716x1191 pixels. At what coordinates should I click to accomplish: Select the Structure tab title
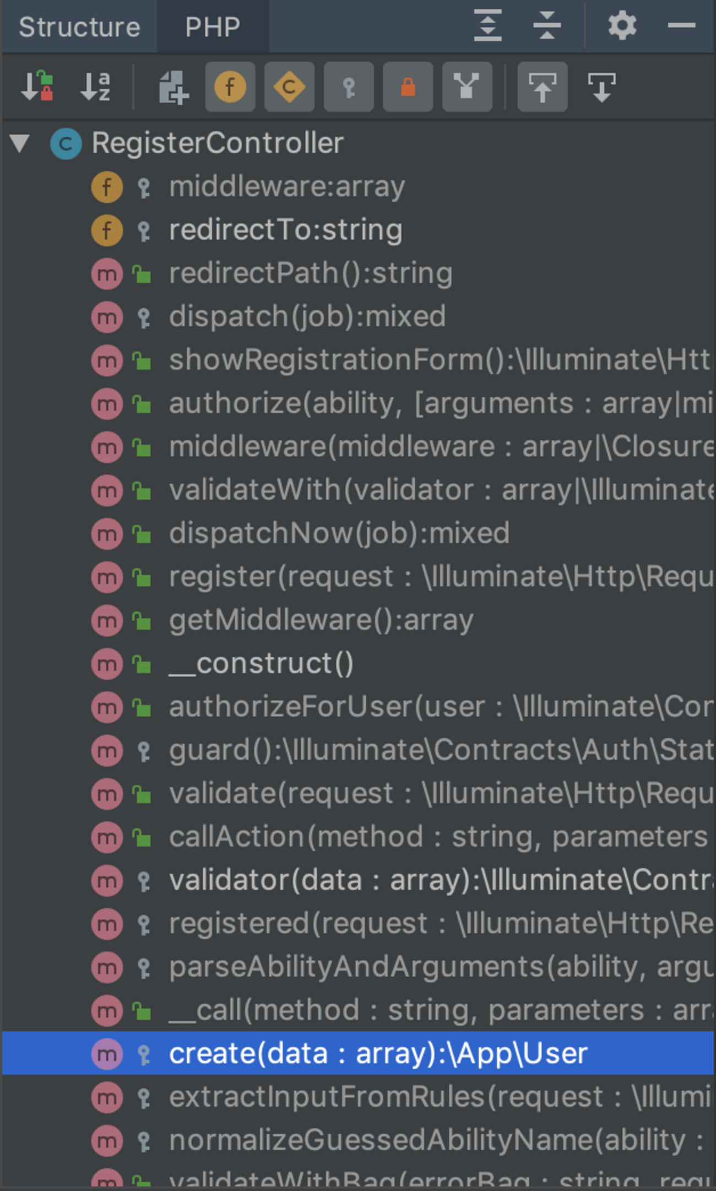tap(80, 27)
